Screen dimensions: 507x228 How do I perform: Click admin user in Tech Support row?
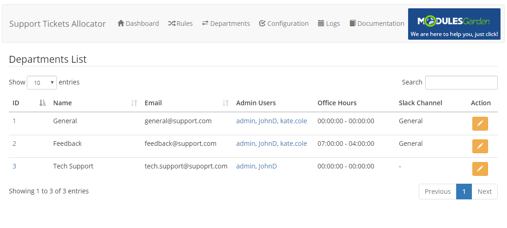pyautogui.click(x=245, y=166)
